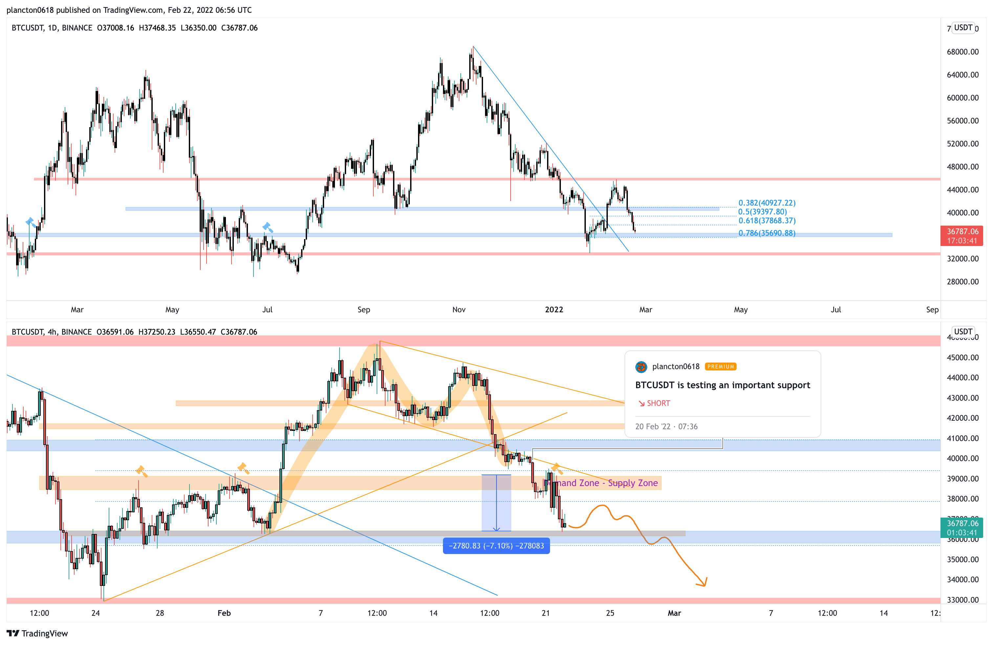Click the 0.786(35690.88) Fibonacci level label
This screenshot has height=645, width=993.
tap(767, 233)
